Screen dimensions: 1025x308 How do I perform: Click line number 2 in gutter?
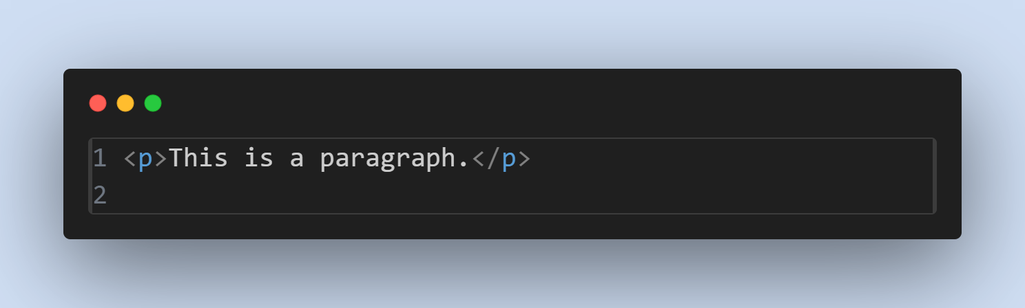tap(100, 195)
